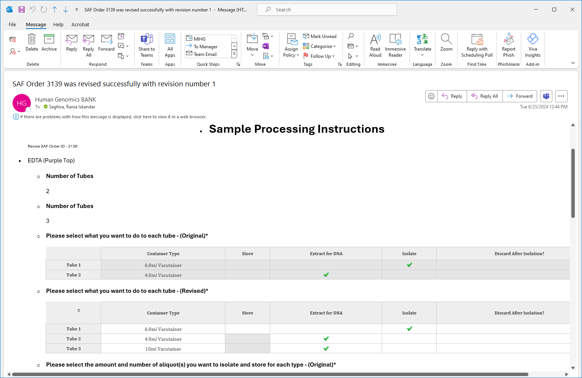Open the Zoom magnifier tool

446,43
